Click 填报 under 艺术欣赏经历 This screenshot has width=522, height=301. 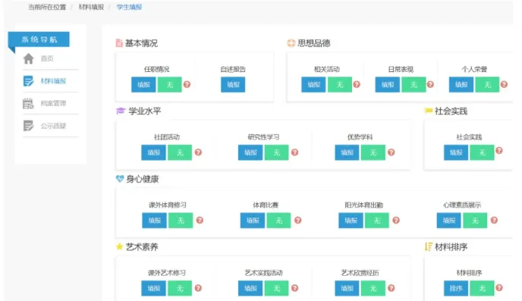point(347,288)
